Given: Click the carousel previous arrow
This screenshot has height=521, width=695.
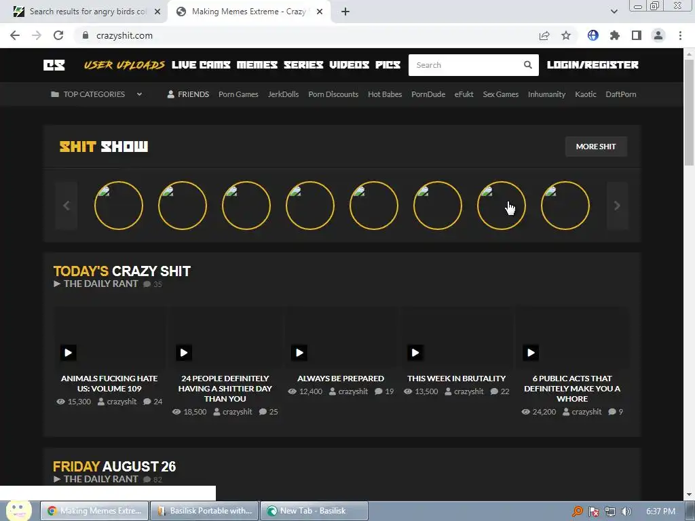Looking at the screenshot, I should [66, 206].
